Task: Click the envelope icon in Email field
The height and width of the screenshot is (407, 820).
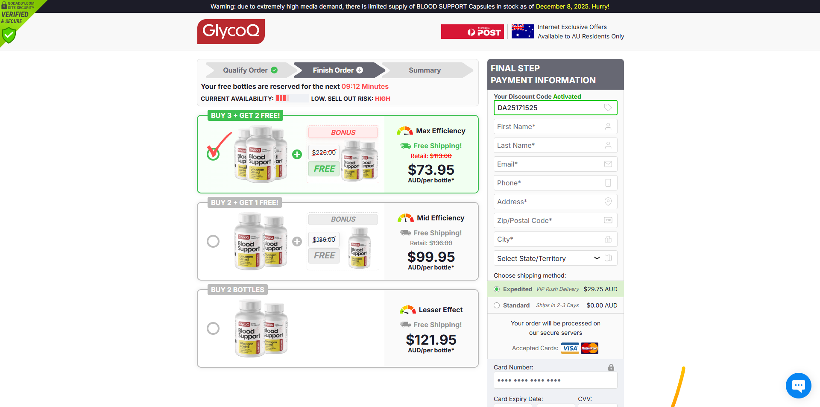Action: pyautogui.click(x=608, y=164)
